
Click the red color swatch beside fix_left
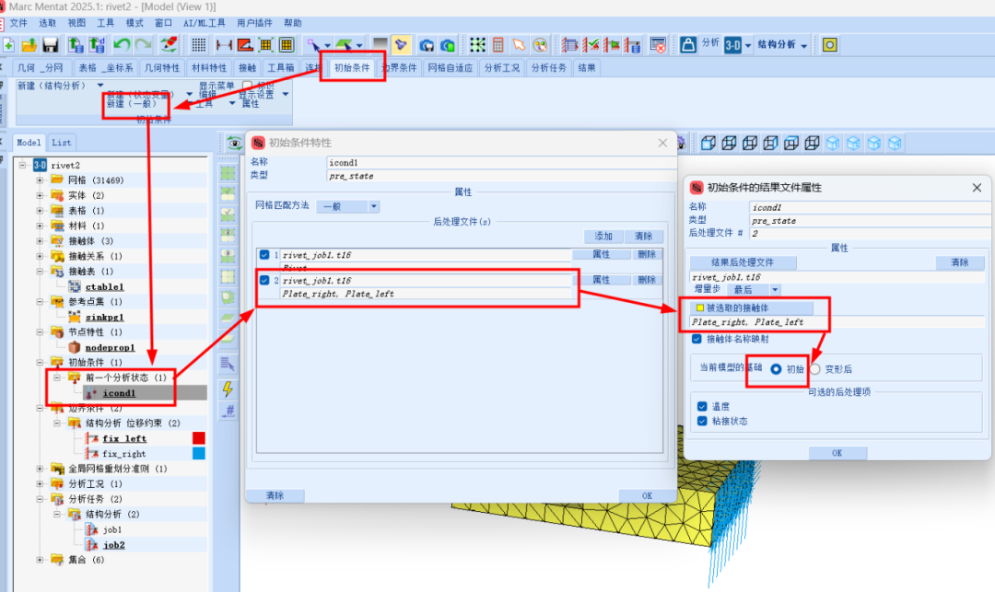[x=198, y=438]
